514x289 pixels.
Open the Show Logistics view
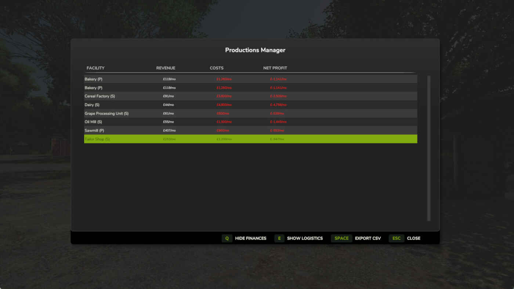(x=305, y=238)
